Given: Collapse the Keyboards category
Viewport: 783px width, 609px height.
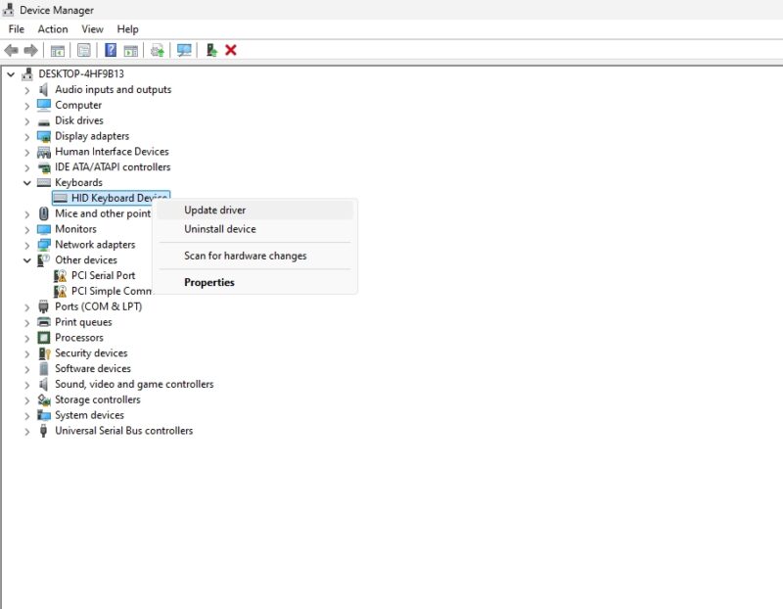Looking at the screenshot, I should coord(27,183).
